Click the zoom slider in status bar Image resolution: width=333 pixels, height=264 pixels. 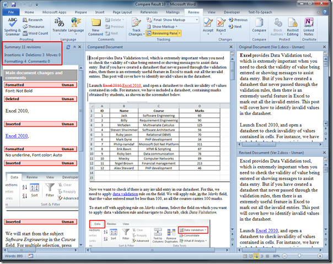click(299, 256)
